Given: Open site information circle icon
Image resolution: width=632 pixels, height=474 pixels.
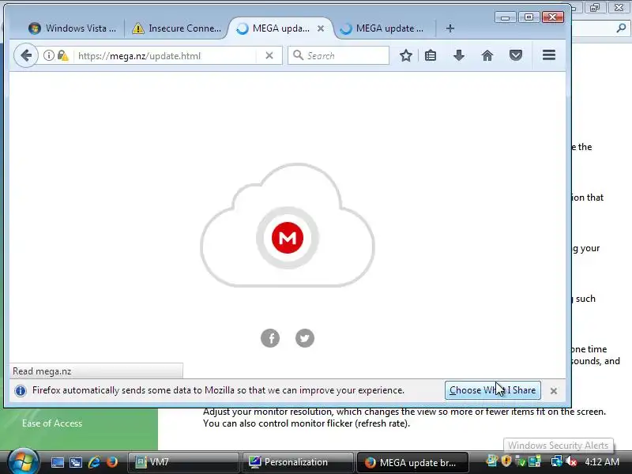Looking at the screenshot, I should (x=48, y=55).
